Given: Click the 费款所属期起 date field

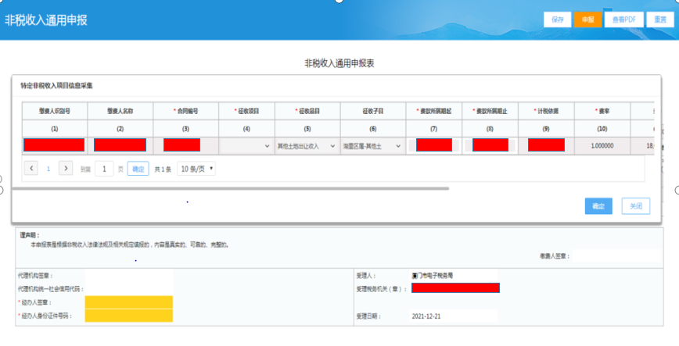Looking at the screenshot, I should click(434, 145).
